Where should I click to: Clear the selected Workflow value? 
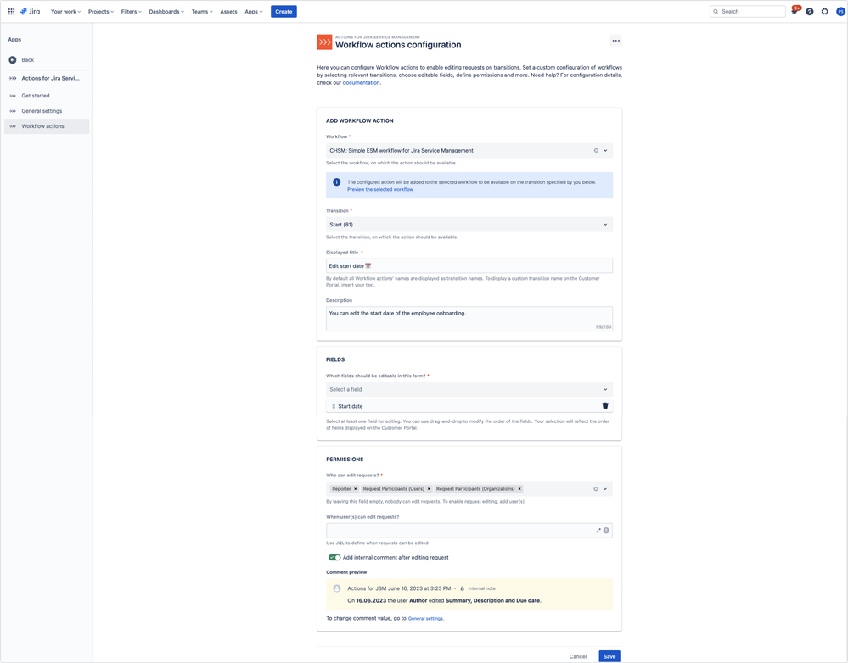(x=596, y=151)
